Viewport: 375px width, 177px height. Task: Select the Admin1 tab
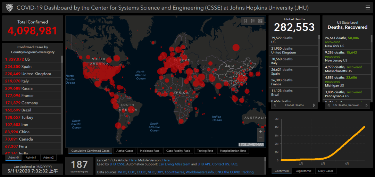pyautogui.click(x=31, y=157)
